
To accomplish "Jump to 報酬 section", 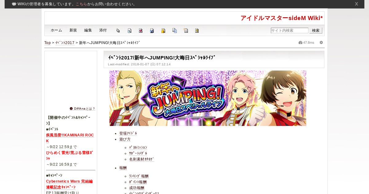I will tap(123, 168).
